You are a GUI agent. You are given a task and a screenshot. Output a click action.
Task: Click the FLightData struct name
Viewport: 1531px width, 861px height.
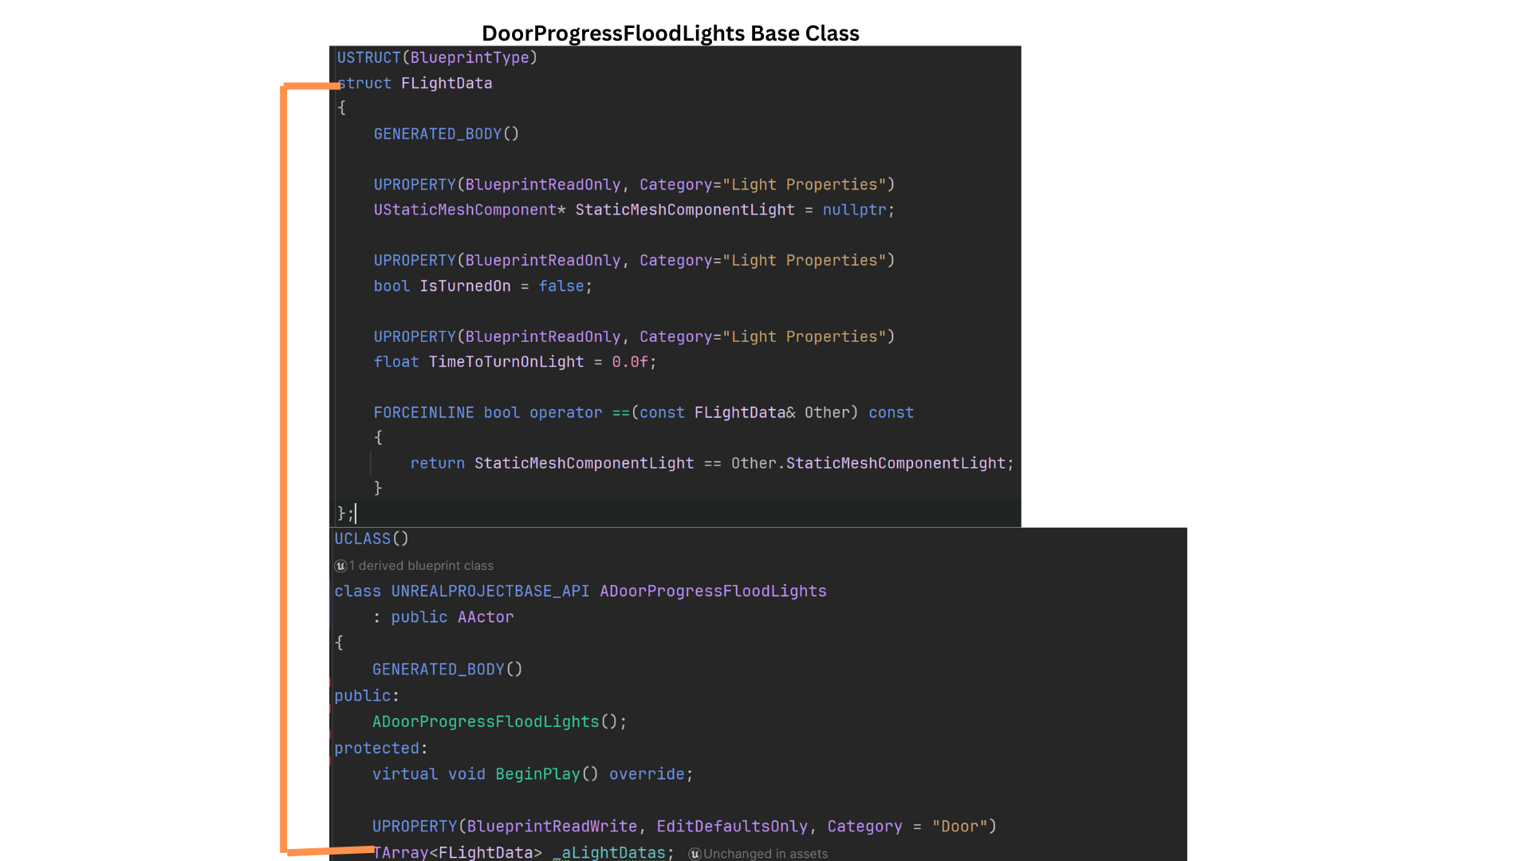click(446, 83)
